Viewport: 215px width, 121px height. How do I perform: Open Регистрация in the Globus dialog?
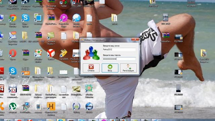click(128, 68)
